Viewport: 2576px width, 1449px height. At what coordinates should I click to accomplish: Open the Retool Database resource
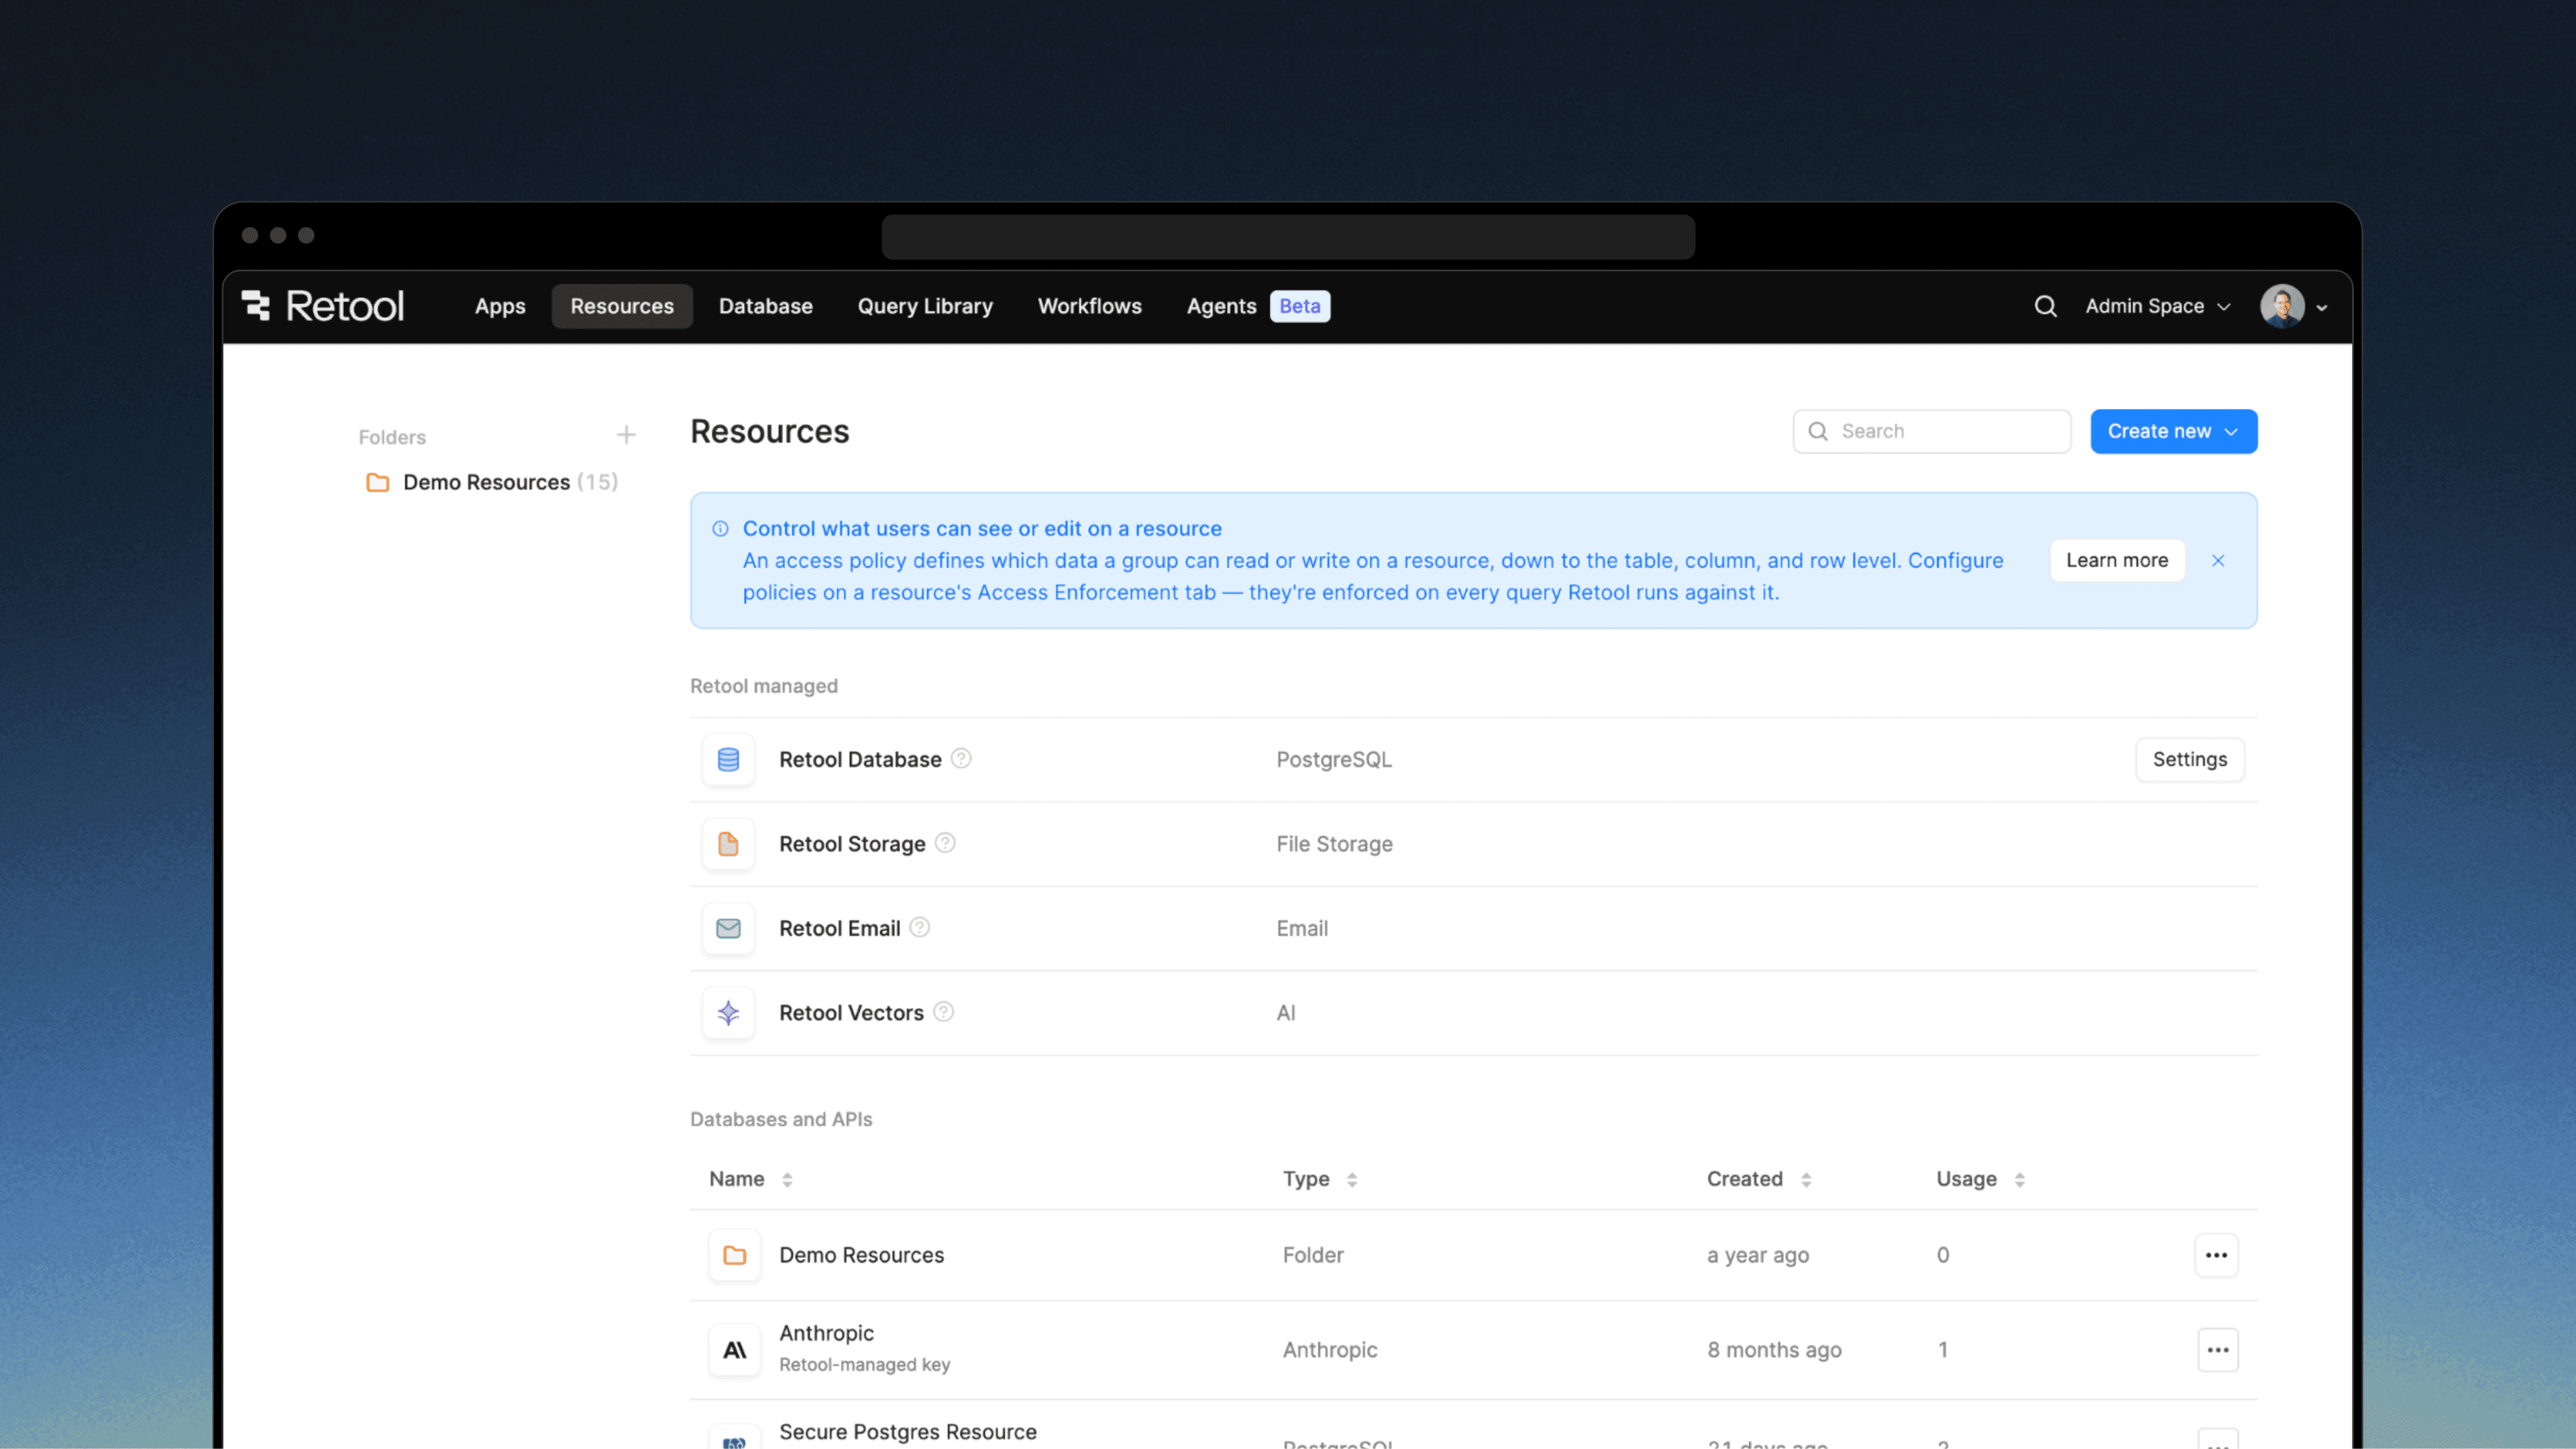[x=860, y=759]
